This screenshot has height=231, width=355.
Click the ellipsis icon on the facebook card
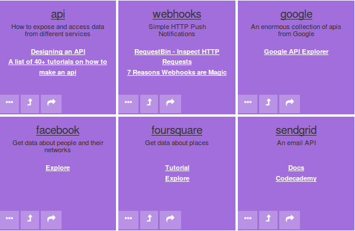(9, 220)
